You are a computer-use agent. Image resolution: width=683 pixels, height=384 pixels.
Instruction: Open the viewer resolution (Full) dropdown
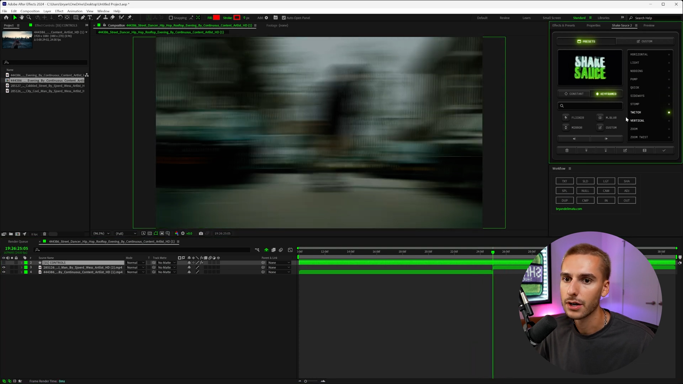tap(126, 234)
